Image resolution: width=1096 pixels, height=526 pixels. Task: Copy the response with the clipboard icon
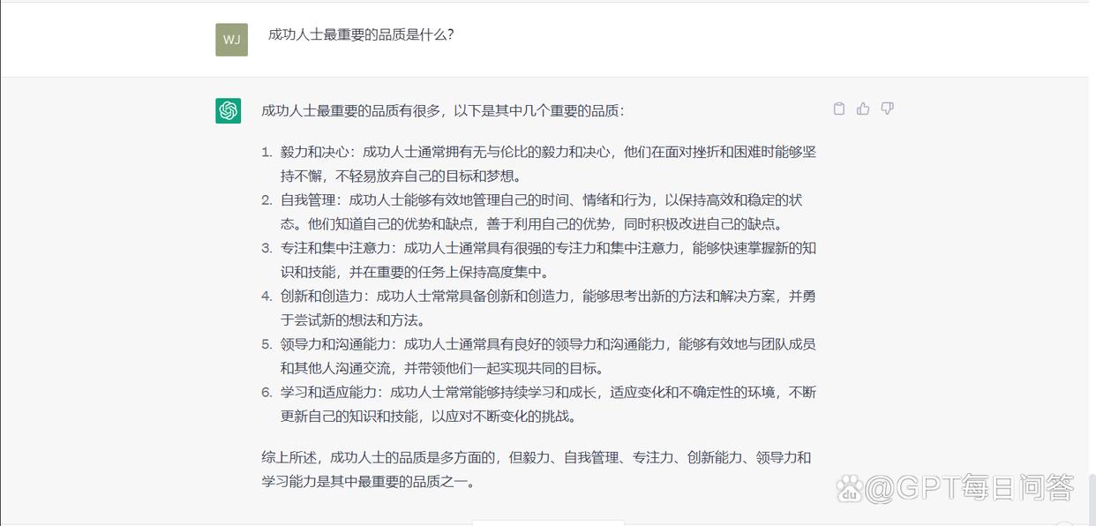coord(839,109)
